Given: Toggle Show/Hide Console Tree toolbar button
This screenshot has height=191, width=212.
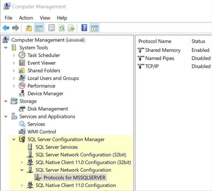Looking at the screenshot, I should pos(39,28).
